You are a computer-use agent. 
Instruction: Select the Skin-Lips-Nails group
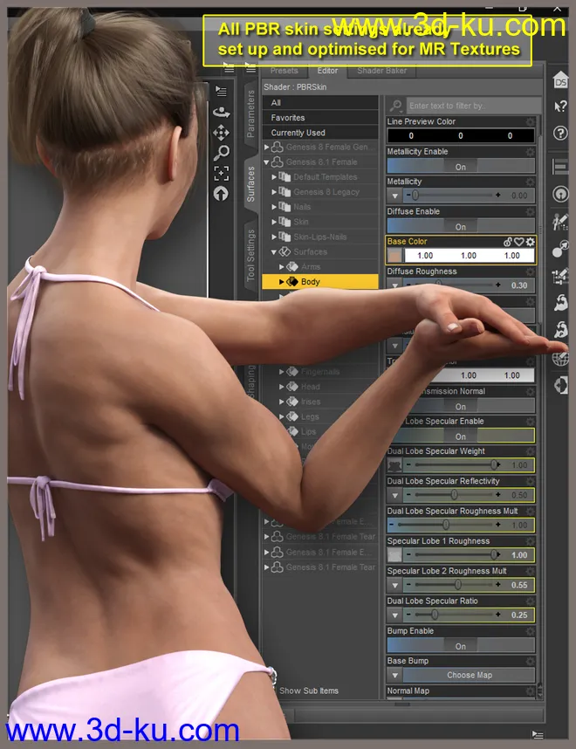tap(319, 237)
